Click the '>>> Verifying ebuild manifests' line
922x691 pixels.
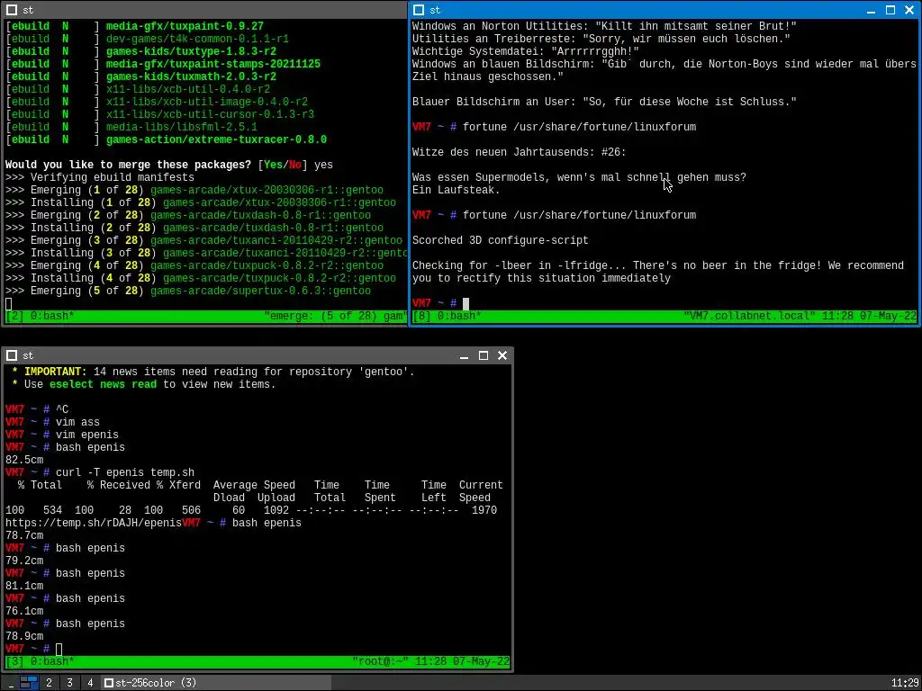(x=100, y=177)
